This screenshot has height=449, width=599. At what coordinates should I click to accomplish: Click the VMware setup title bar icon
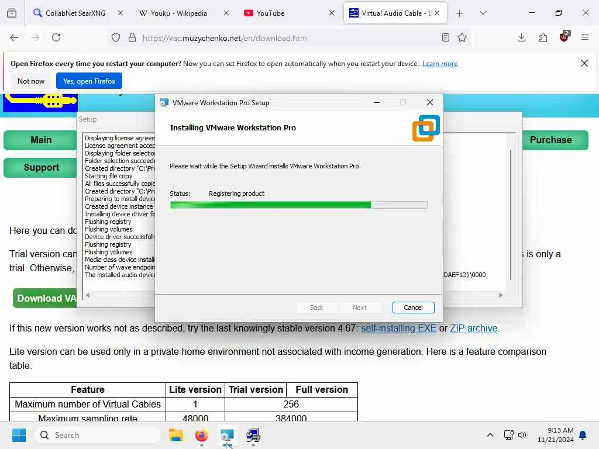pos(164,103)
